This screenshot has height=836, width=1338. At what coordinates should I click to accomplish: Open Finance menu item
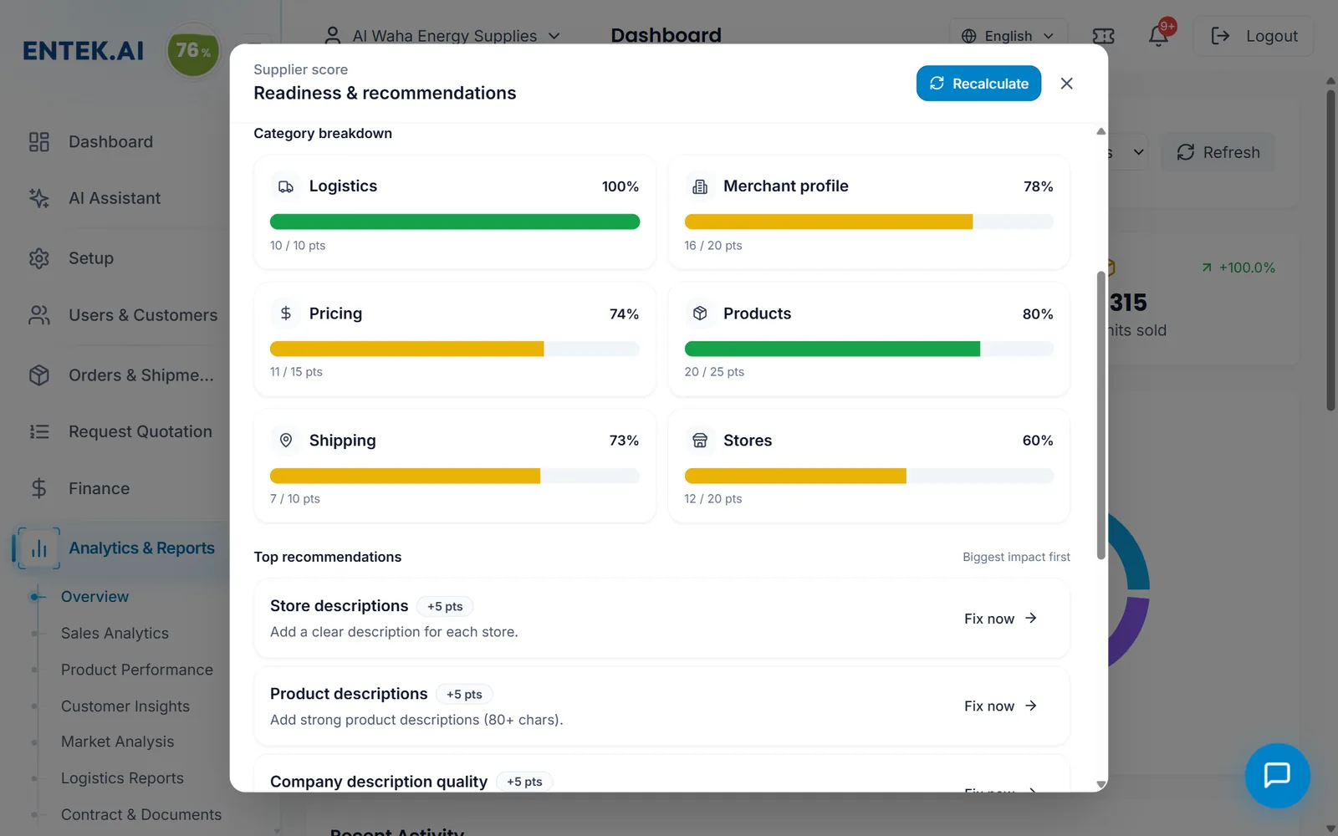pos(99,488)
